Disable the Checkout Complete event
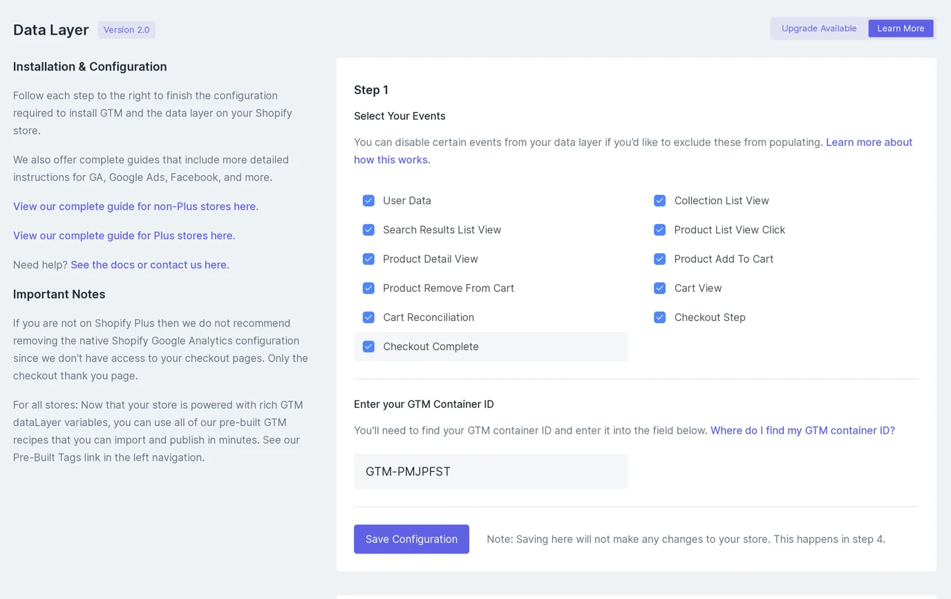The height and width of the screenshot is (599, 951). coord(368,347)
